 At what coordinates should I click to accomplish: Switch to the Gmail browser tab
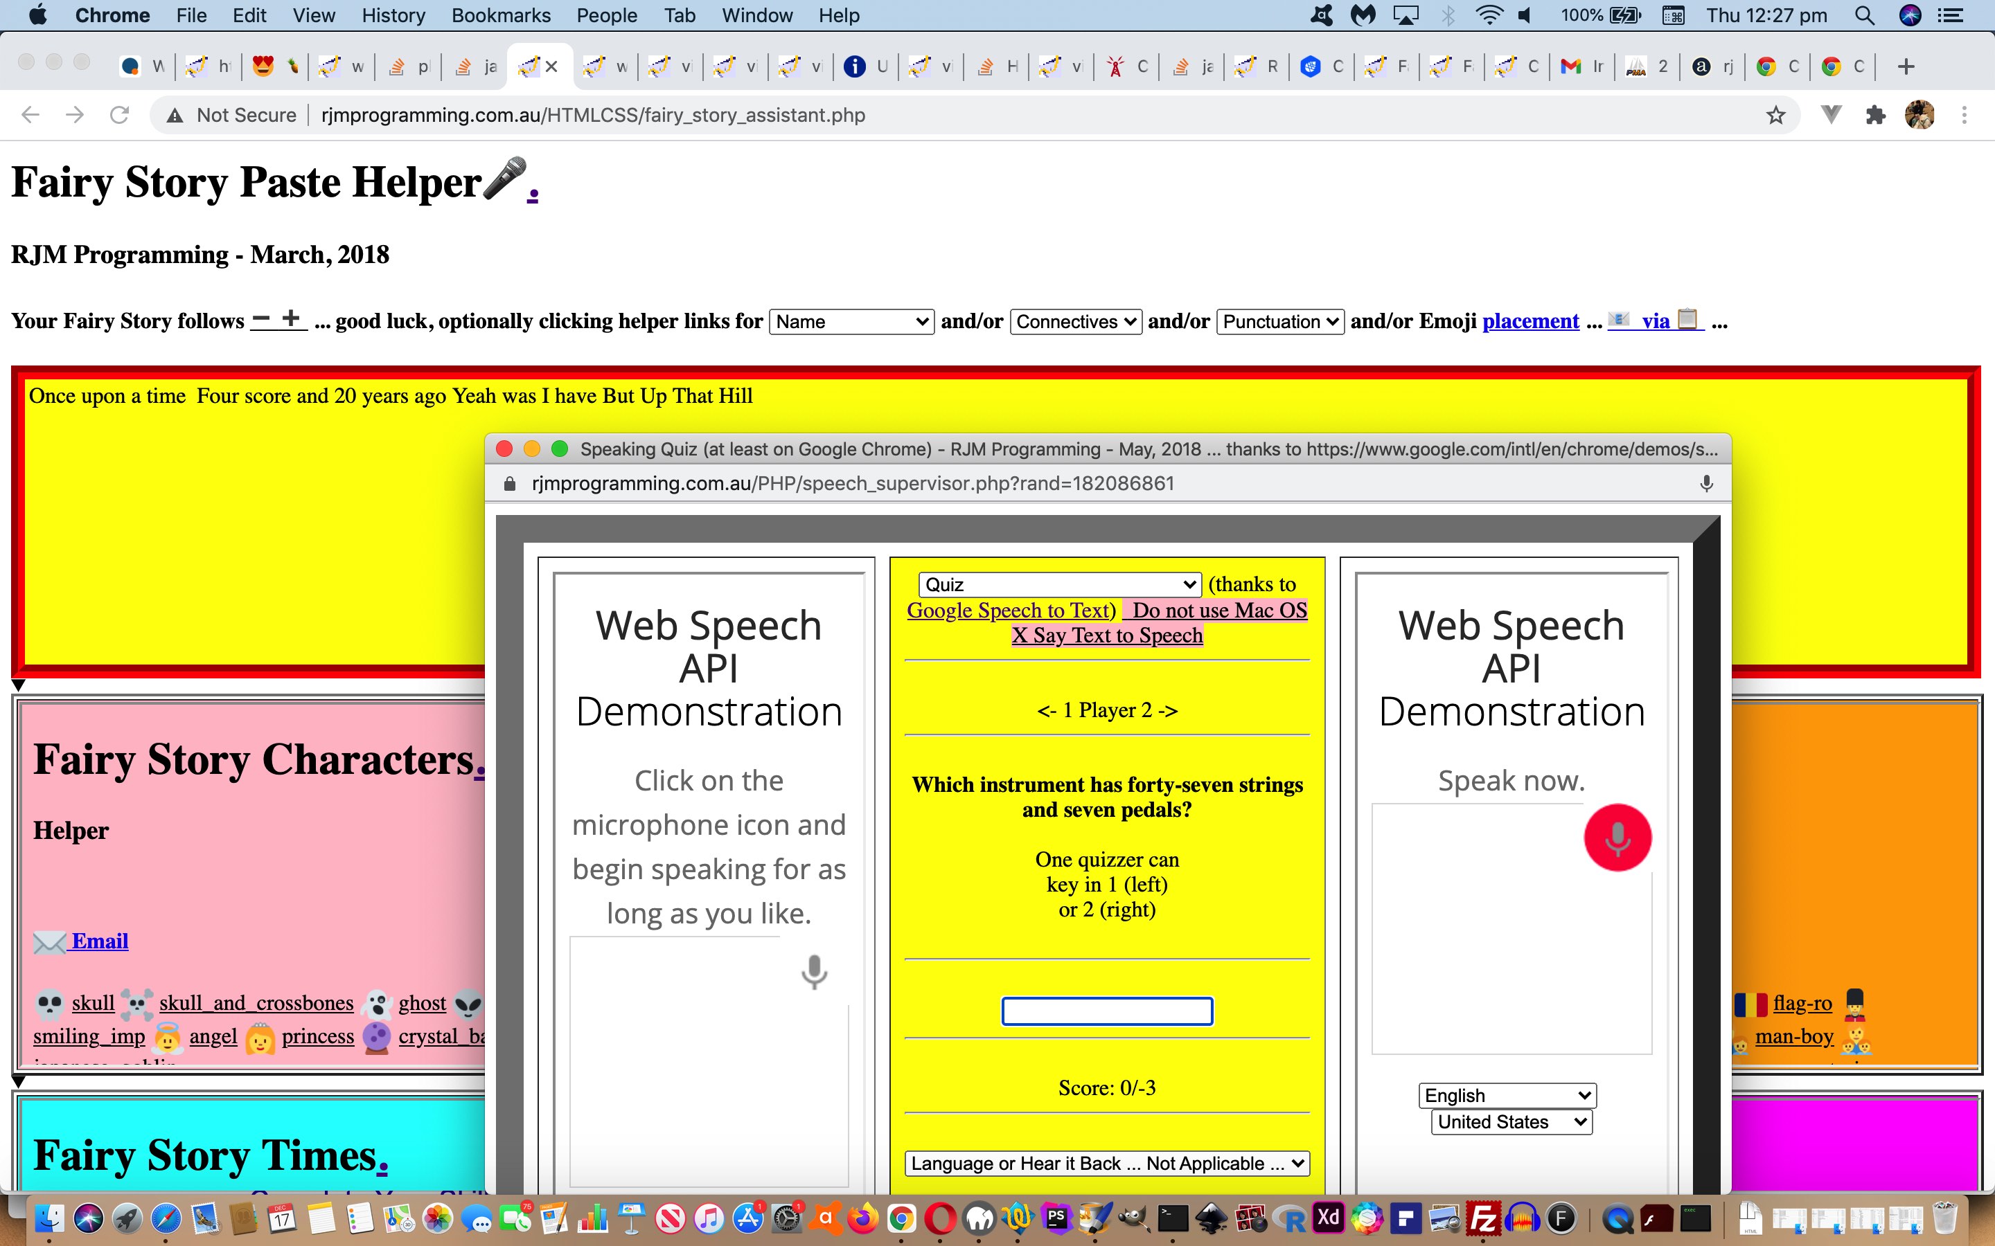[1581, 66]
